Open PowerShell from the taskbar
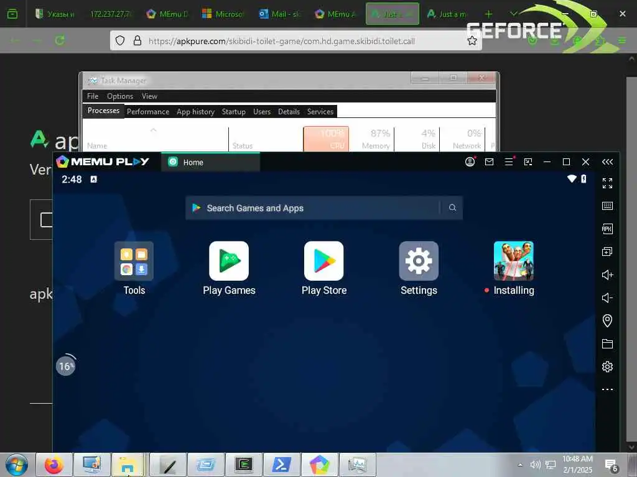 tap(282, 465)
